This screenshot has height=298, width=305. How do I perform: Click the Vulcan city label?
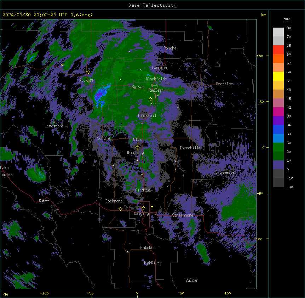point(192,280)
